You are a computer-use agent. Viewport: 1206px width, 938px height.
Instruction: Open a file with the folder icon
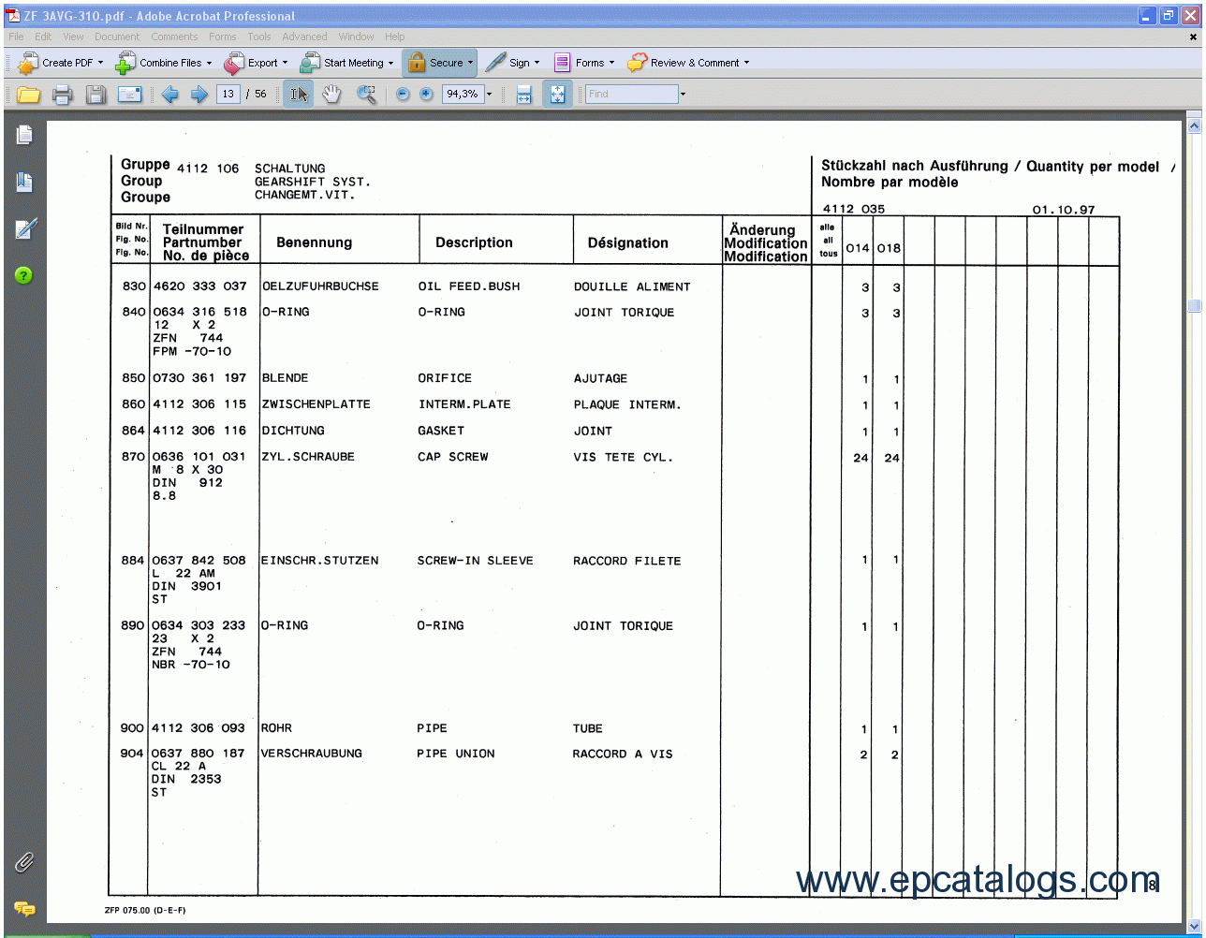click(28, 95)
